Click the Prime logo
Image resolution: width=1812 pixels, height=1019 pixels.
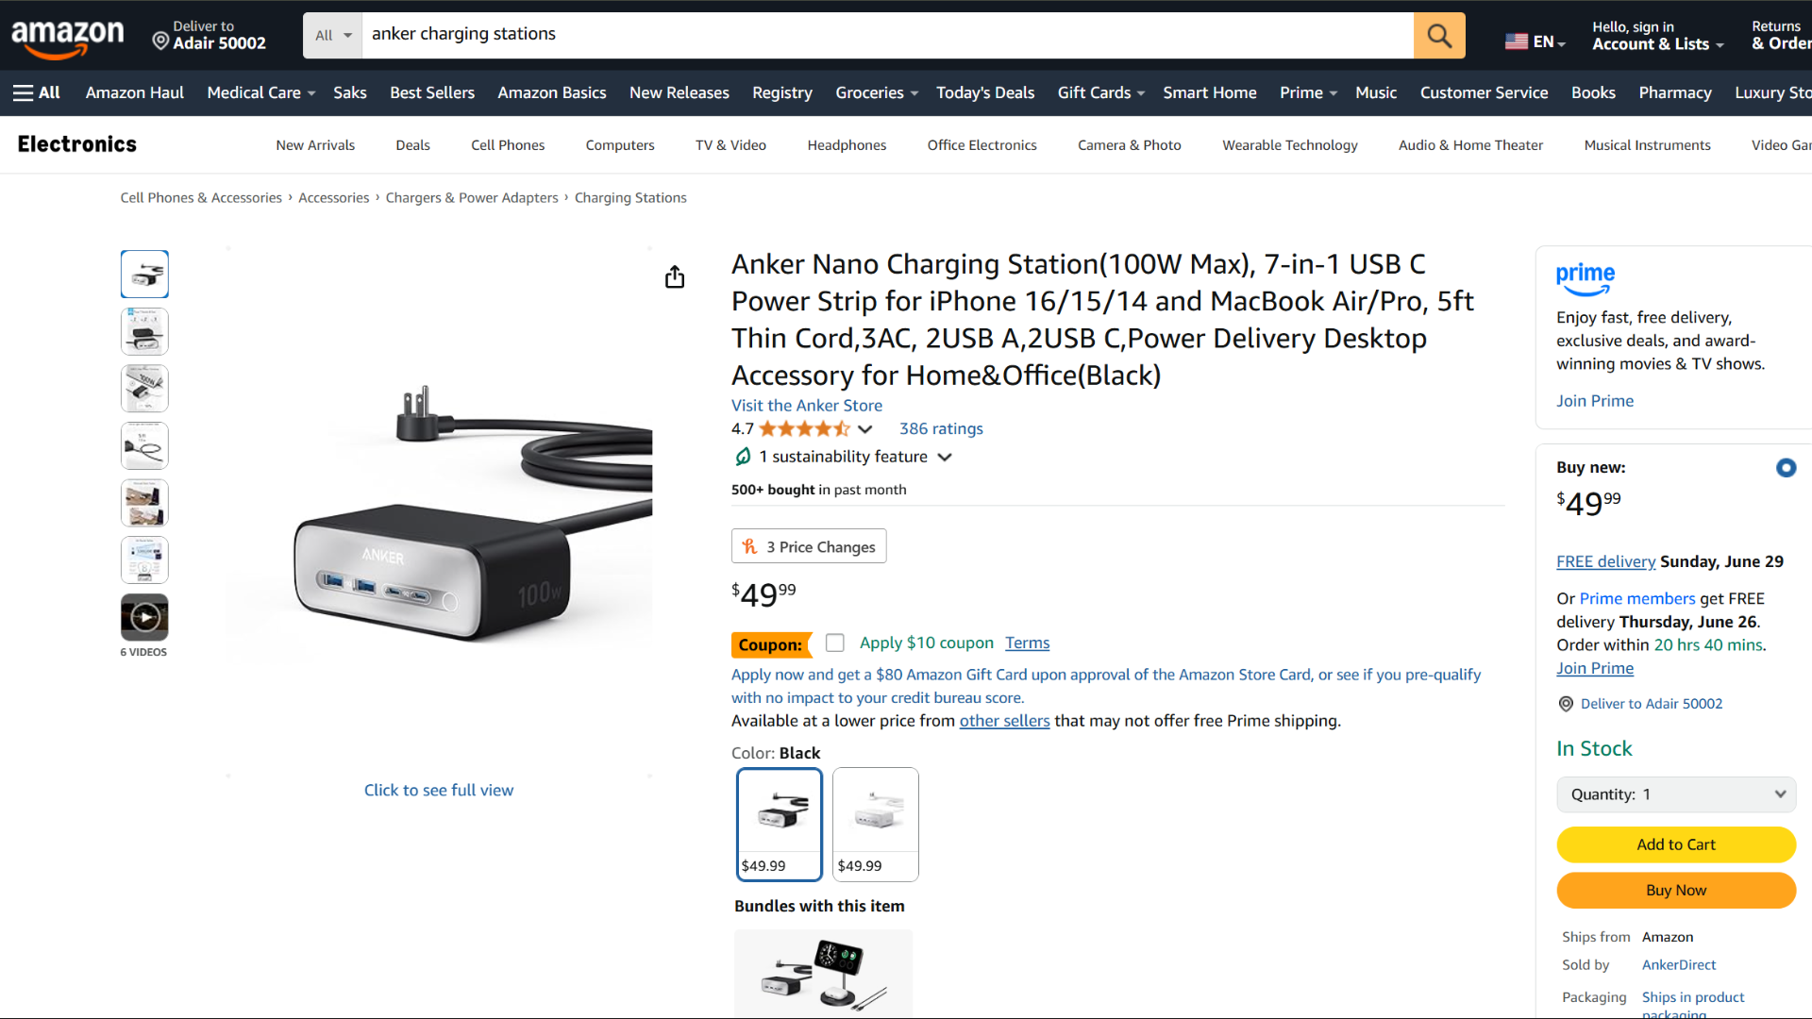click(x=1585, y=278)
